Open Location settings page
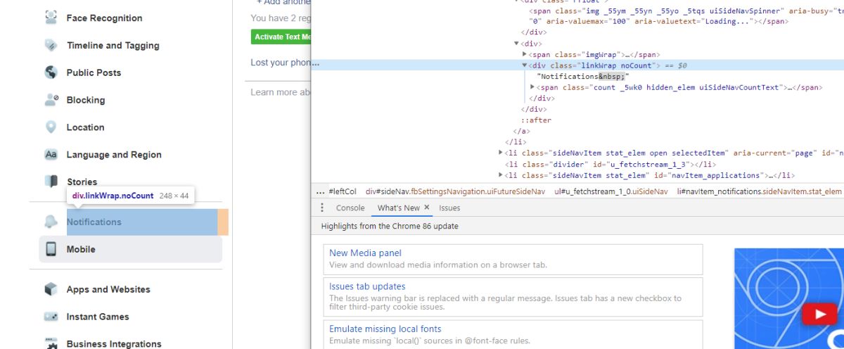This screenshot has height=349, width=844. pyautogui.click(x=85, y=127)
